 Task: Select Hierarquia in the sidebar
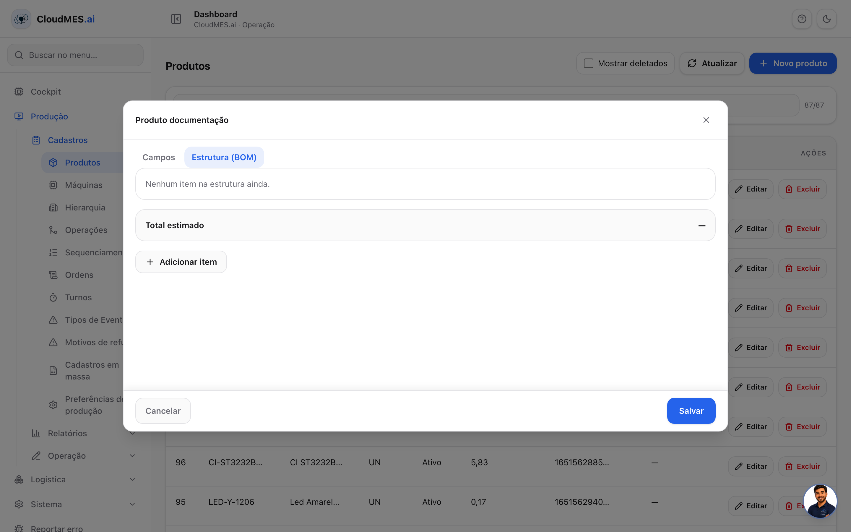click(85, 207)
